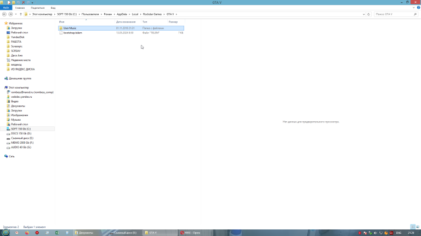Open the Help question mark icon
The height and width of the screenshot is (236, 421).
pyautogui.click(x=418, y=8)
